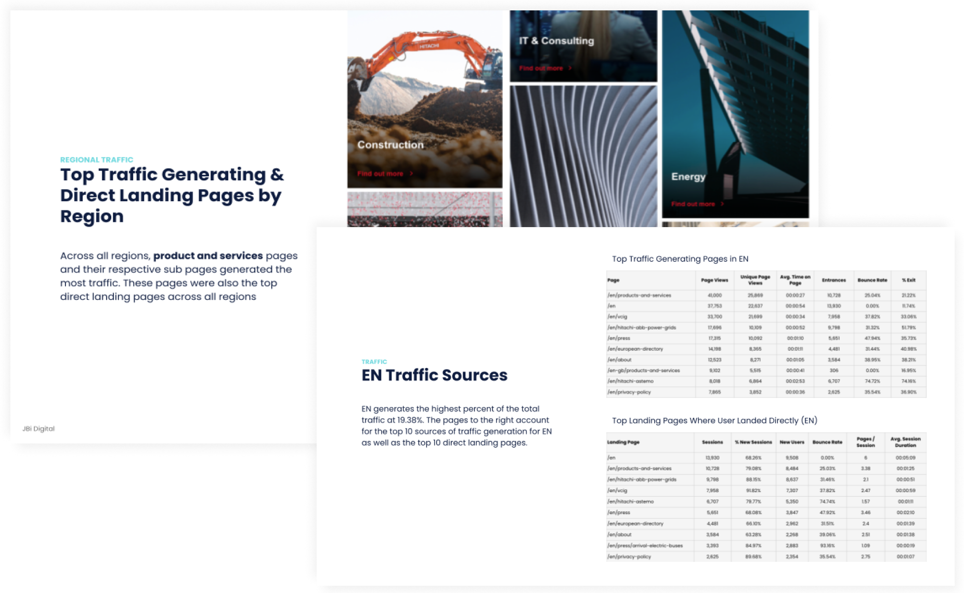Viewport: 964px width, 593px height.
Task: Select the Construction excavator card image
Action: click(x=425, y=99)
